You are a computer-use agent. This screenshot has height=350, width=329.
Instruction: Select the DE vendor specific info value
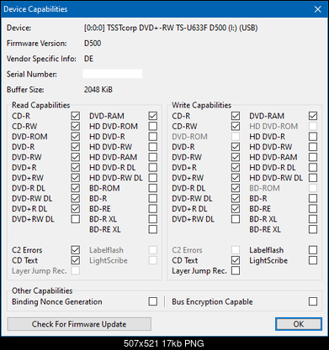click(88, 59)
